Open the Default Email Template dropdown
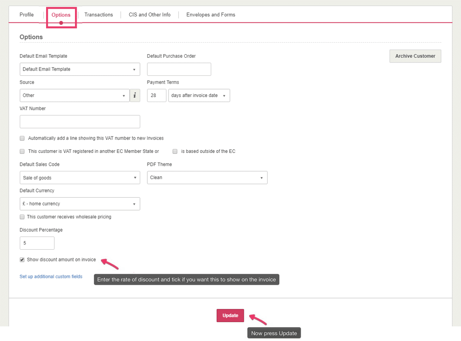The height and width of the screenshot is (341, 461). click(x=80, y=69)
